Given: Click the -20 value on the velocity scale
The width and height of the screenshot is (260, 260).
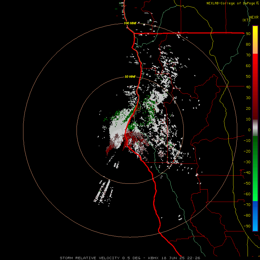Looking at the screenshot, I should coord(247,151).
